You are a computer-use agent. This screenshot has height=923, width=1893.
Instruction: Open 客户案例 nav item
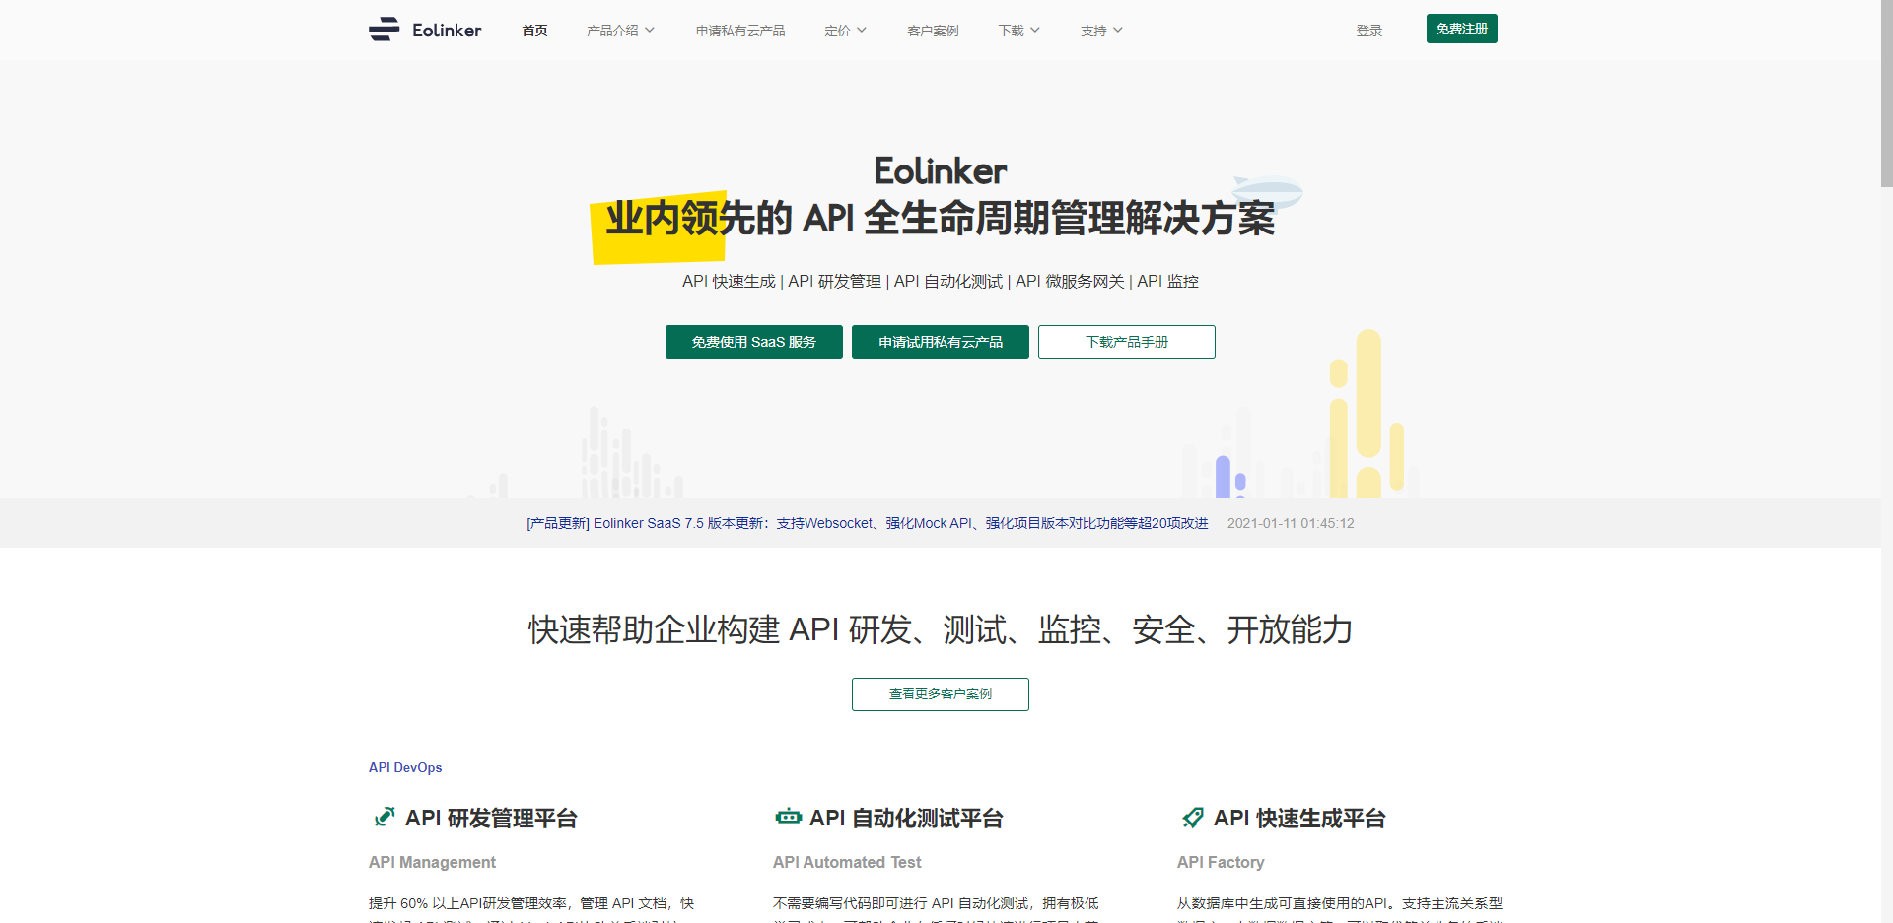[x=933, y=31]
